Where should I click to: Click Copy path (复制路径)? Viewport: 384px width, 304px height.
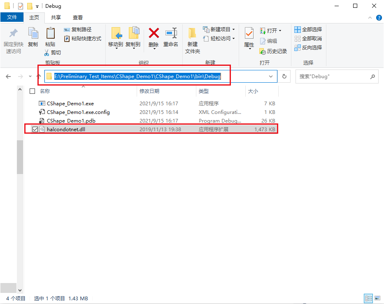[78, 29]
